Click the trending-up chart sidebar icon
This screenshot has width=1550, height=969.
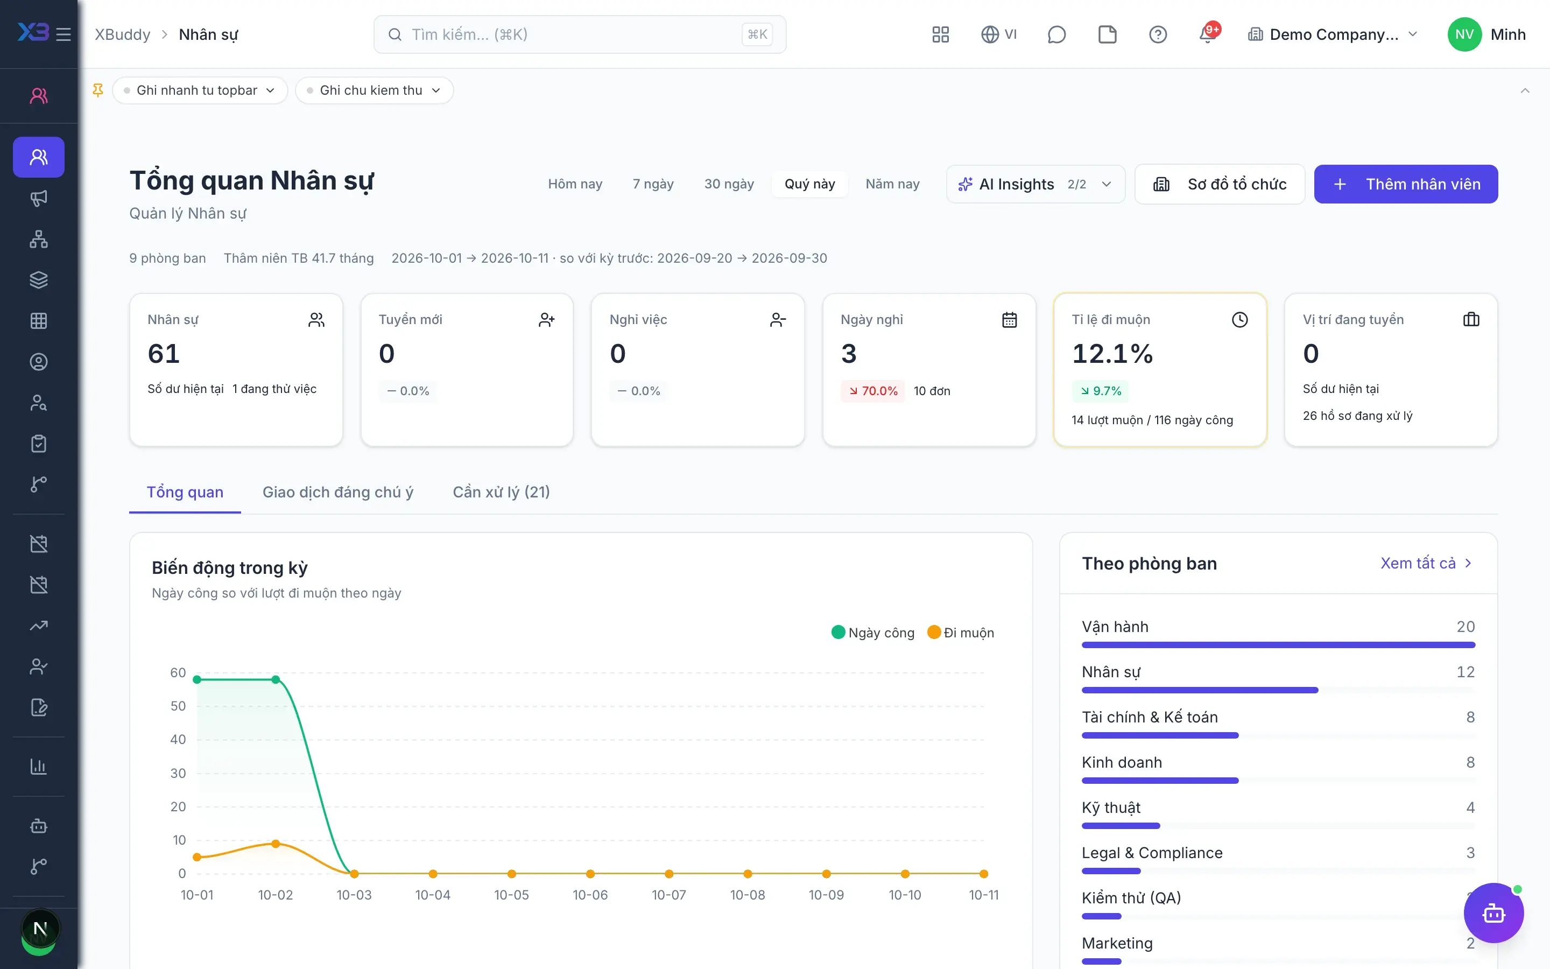point(38,626)
